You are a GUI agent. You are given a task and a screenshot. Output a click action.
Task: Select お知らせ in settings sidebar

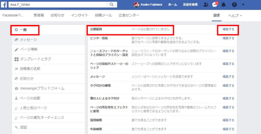click(48, 79)
